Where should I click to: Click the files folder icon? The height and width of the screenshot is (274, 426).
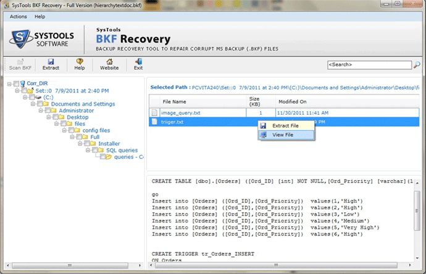(70, 123)
